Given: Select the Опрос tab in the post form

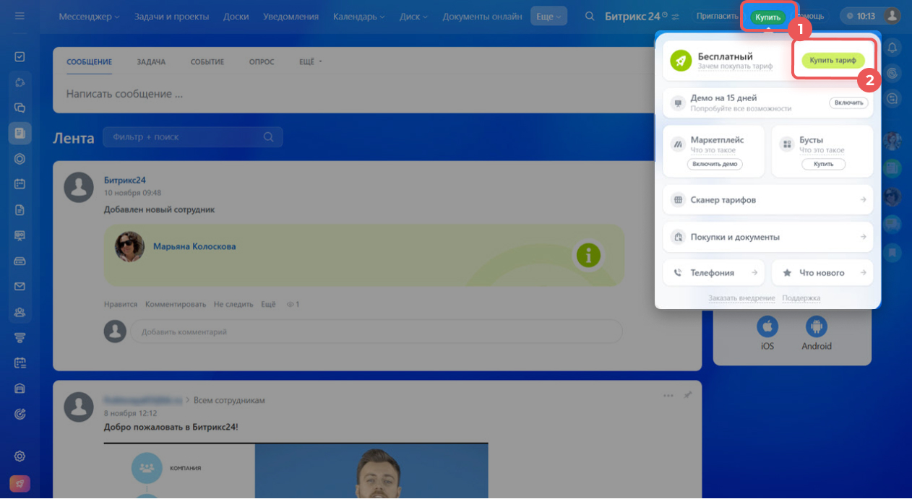Looking at the screenshot, I should tap(262, 62).
